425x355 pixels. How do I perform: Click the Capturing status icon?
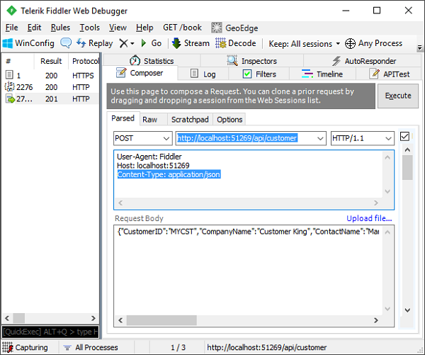[x=7, y=347]
